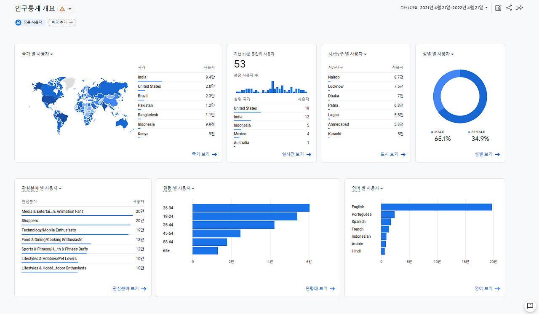Open the dropdown arrow next to warning icon
The image size is (539, 314).
[x=70, y=9]
